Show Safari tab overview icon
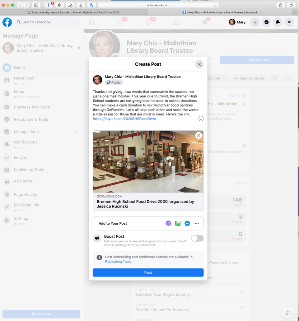Screen dimensions: 299x321 coord(291,5)
